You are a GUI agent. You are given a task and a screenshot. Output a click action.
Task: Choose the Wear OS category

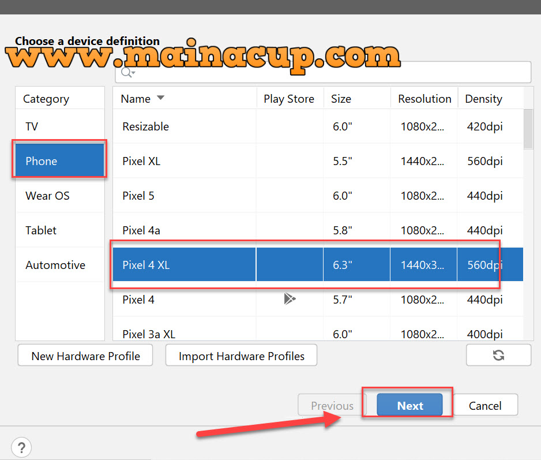[x=60, y=196]
